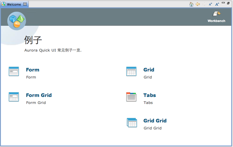
Task: Open the Form Grid heading link
Action: tap(39, 95)
